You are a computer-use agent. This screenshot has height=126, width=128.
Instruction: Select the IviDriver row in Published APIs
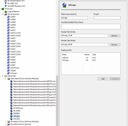tap(91, 58)
